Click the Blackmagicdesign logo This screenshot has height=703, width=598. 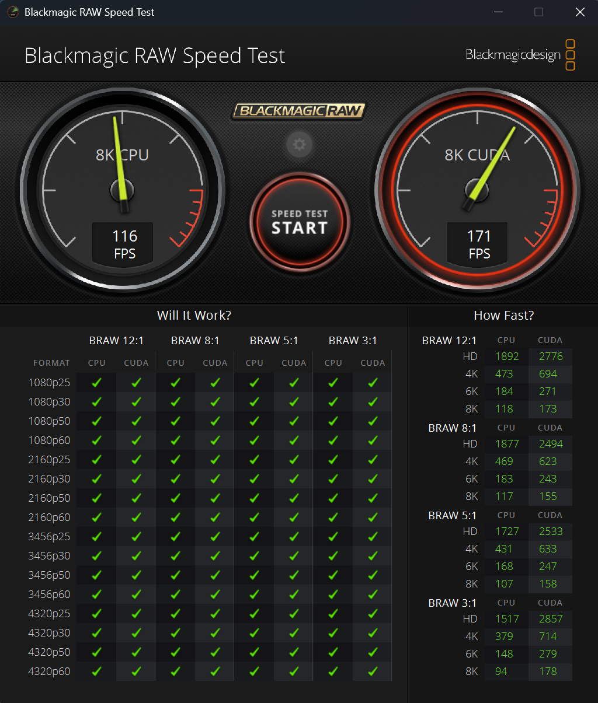click(x=520, y=55)
